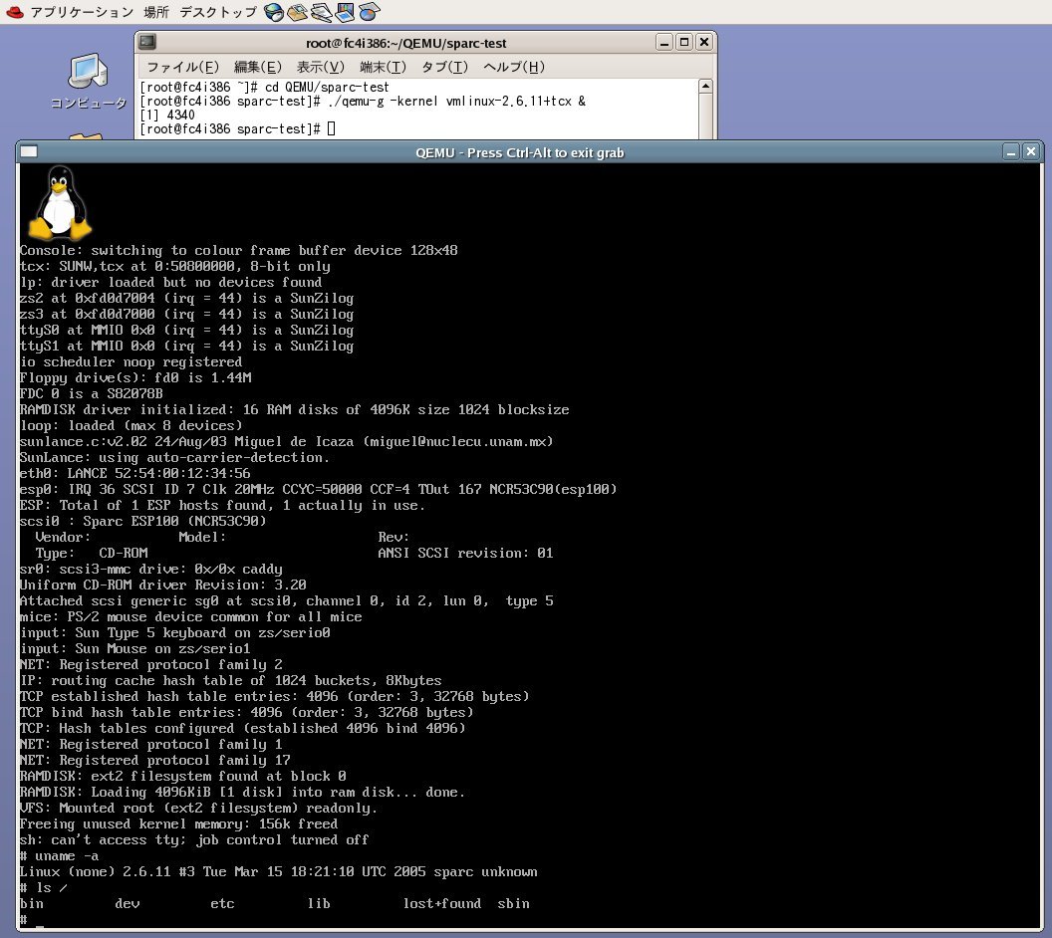Screen dimensions: 1052x938
Task: Open ヘルプ(H) menu in the terminal
Action: click(x=514, y=67)
